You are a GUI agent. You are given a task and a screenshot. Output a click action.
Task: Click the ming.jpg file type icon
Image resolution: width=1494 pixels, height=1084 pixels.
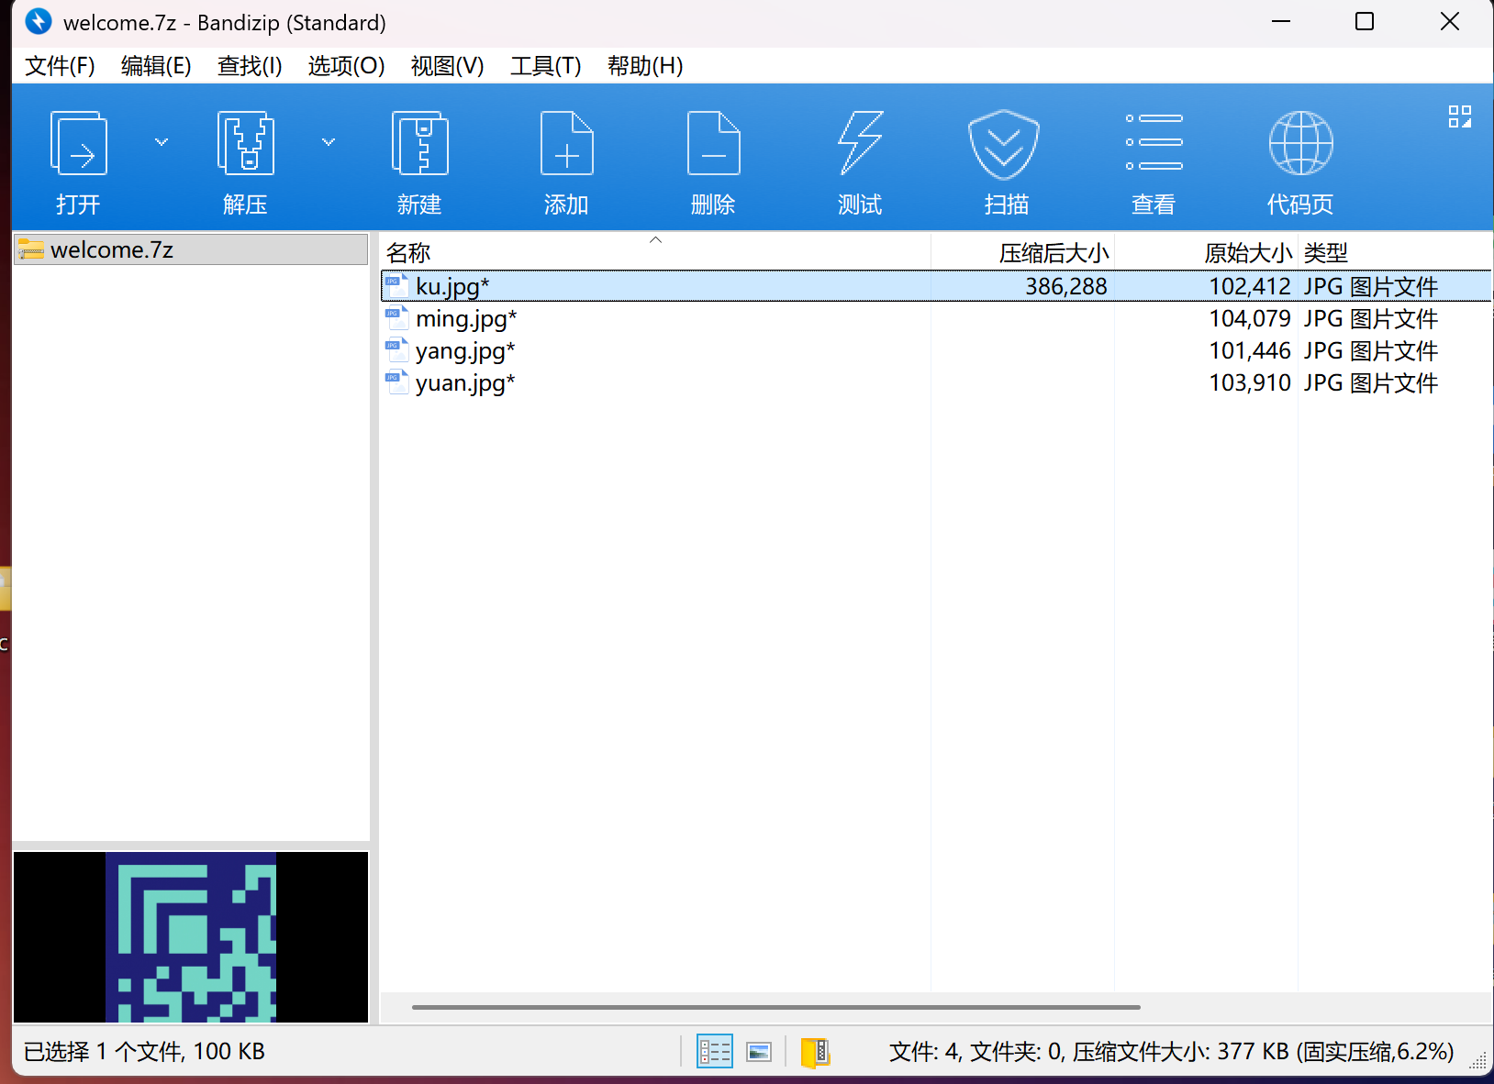(x=396, y=318)
